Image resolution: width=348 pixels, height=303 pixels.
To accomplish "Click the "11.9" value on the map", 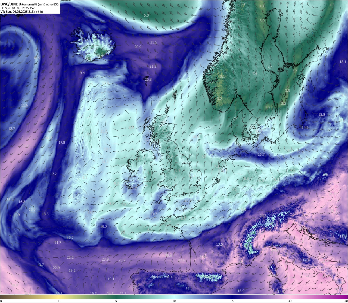I will [16, 215].
